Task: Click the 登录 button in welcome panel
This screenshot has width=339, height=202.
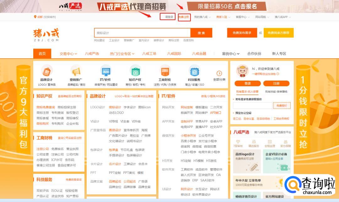Action: pyautogui.click(x=248, y=83)
